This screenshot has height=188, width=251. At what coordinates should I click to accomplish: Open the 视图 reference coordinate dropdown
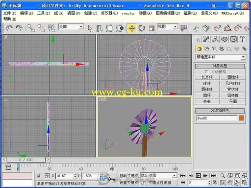click(168, 26)
